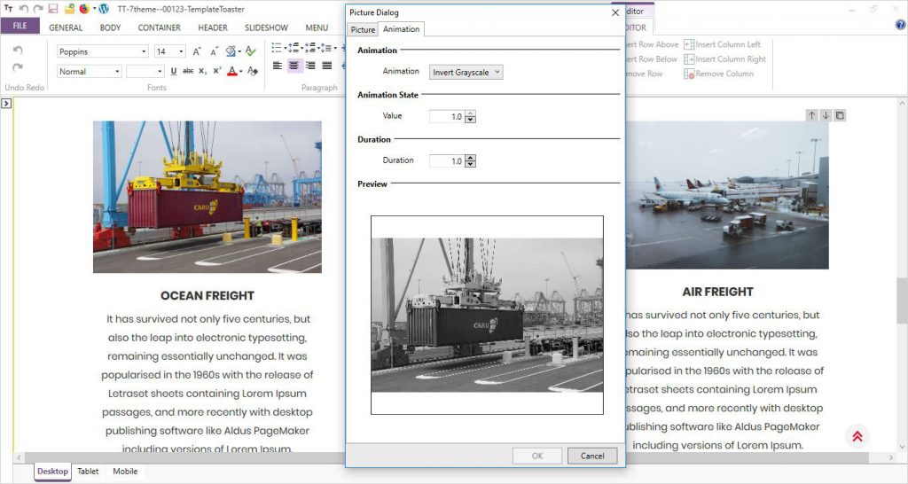Screen dimensions: 908x484
Task: Open the Invert Grayscale animation dropdown
Action: [466, 72]
